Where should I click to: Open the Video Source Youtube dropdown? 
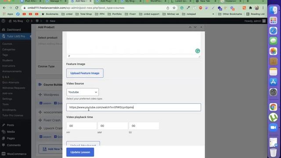(x=83, y=92)
